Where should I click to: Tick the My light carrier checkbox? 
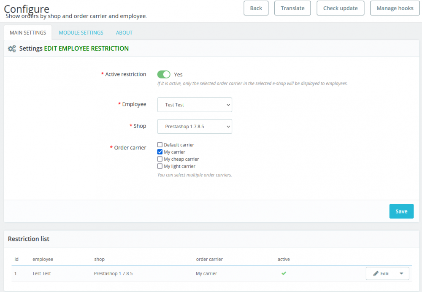(x=160, y=166)
